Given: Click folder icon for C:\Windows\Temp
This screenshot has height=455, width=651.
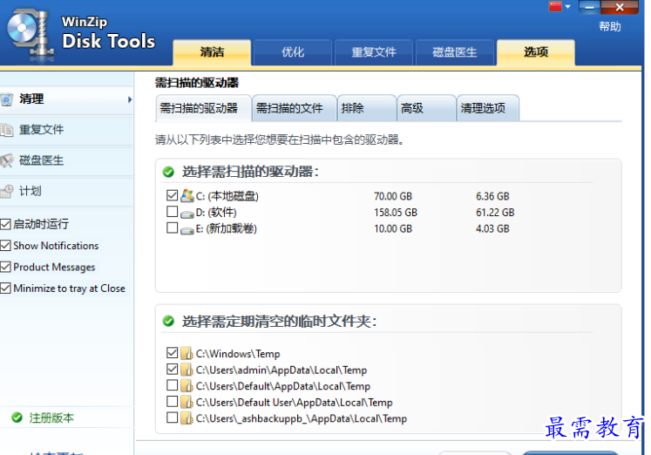Looking at the screenshot, I should point(187,353).
